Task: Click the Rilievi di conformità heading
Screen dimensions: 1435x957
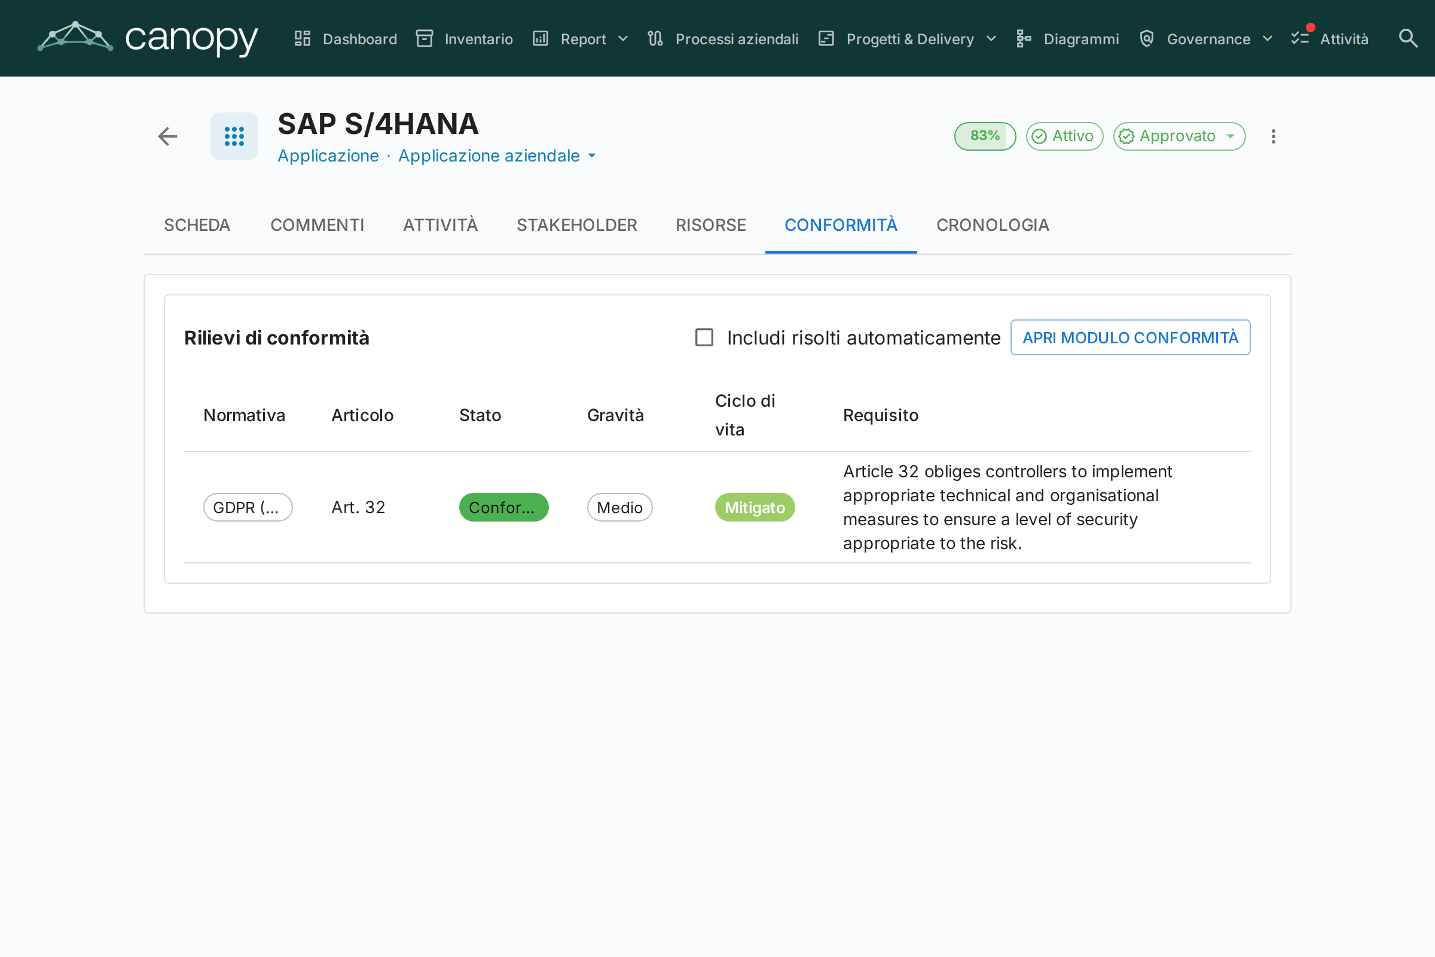Action: 277,337
